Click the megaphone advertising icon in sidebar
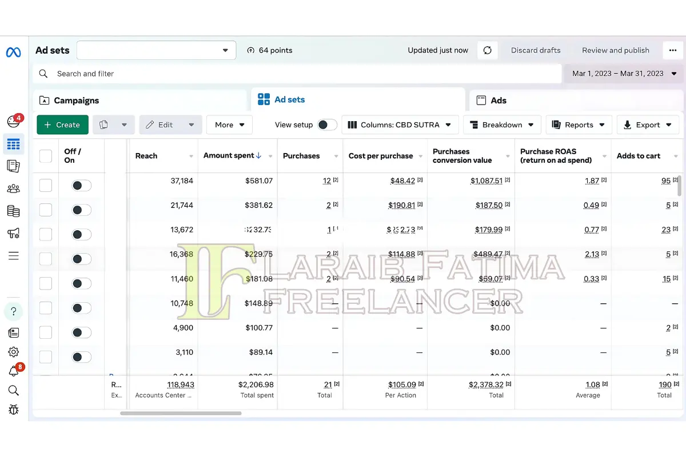Screen dimensions: 686x457 [x=13, y=233]
